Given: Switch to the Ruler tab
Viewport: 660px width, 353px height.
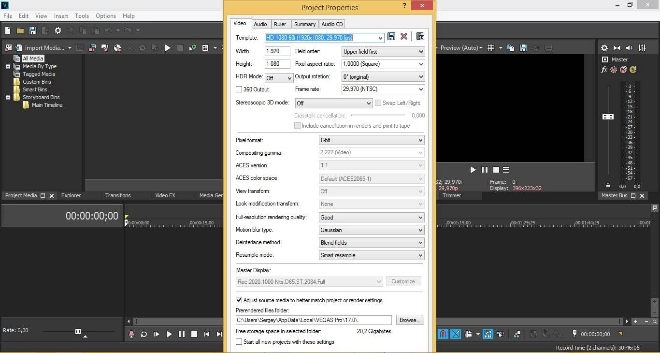Looking at the screenshot, I should [280, 24].
